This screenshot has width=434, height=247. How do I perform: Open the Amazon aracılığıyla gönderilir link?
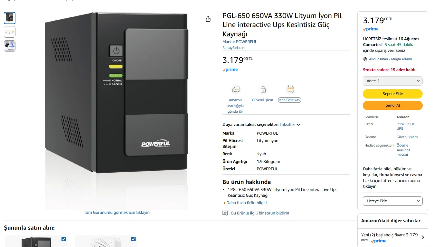(235, 106)
